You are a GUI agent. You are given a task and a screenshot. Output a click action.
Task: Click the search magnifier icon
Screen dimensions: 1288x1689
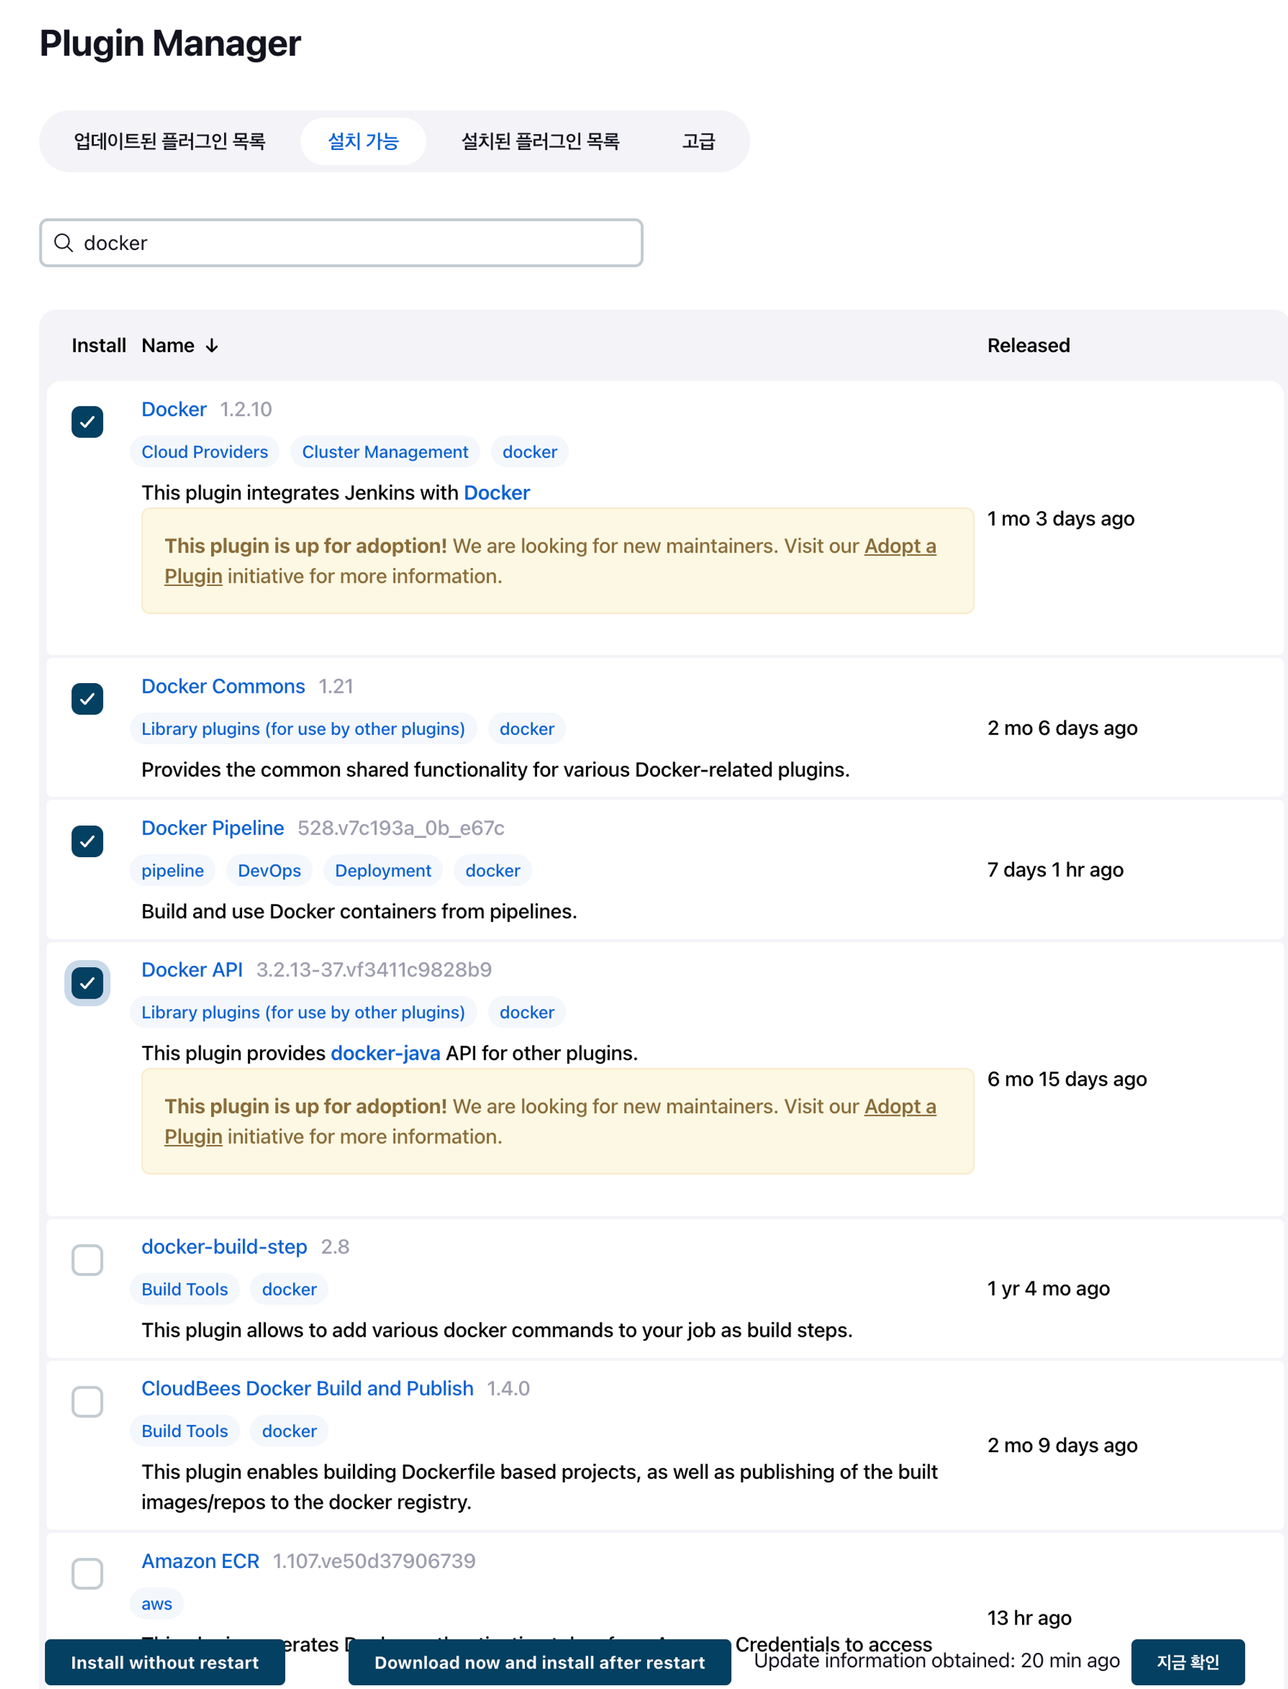pyautogui.click(x=64, y=243)
